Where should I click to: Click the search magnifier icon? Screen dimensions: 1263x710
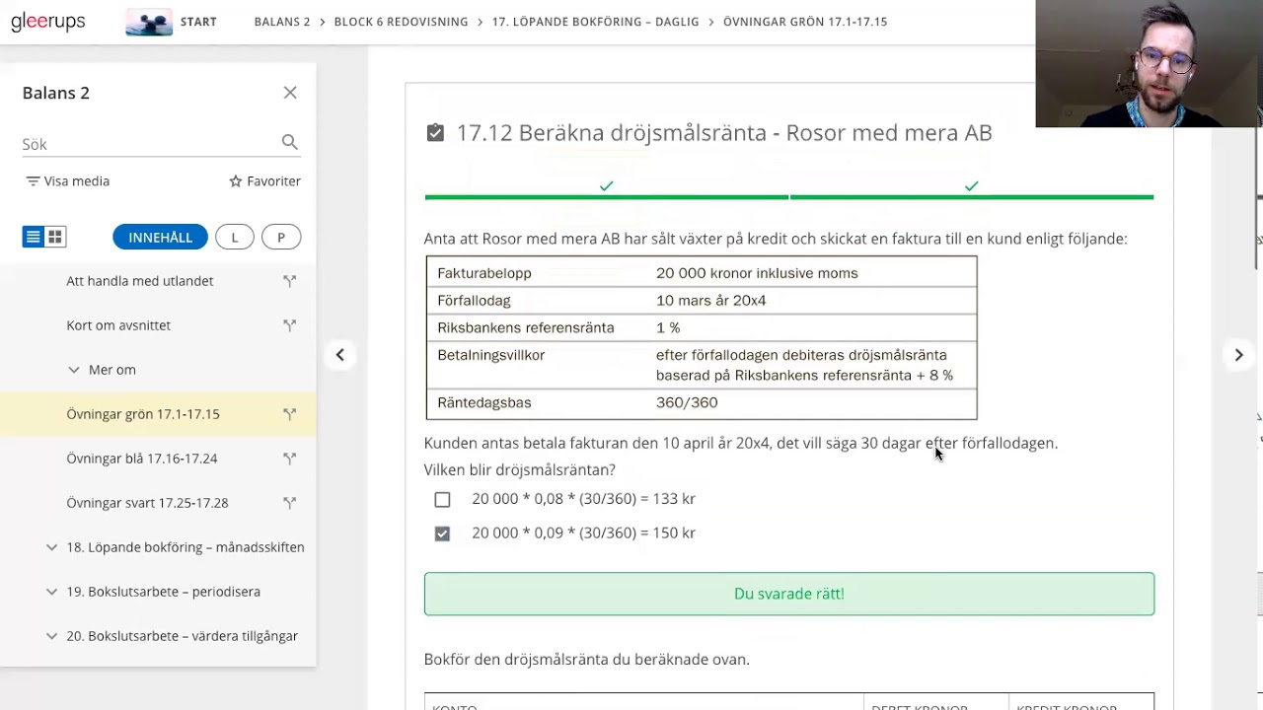tap(289, 143)
